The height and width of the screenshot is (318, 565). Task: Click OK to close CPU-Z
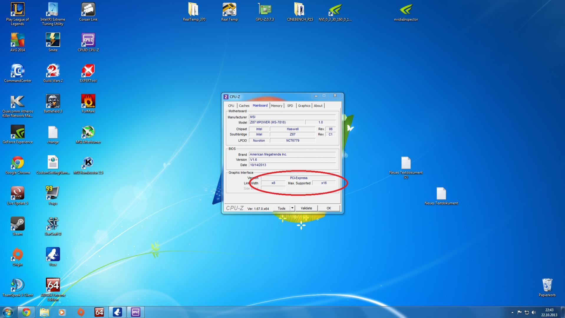pos(329,208)
